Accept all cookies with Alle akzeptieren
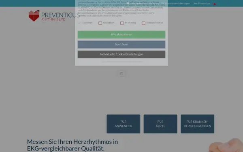The height and width of the screenshot is (152, 243). click(x=122, y=34)
